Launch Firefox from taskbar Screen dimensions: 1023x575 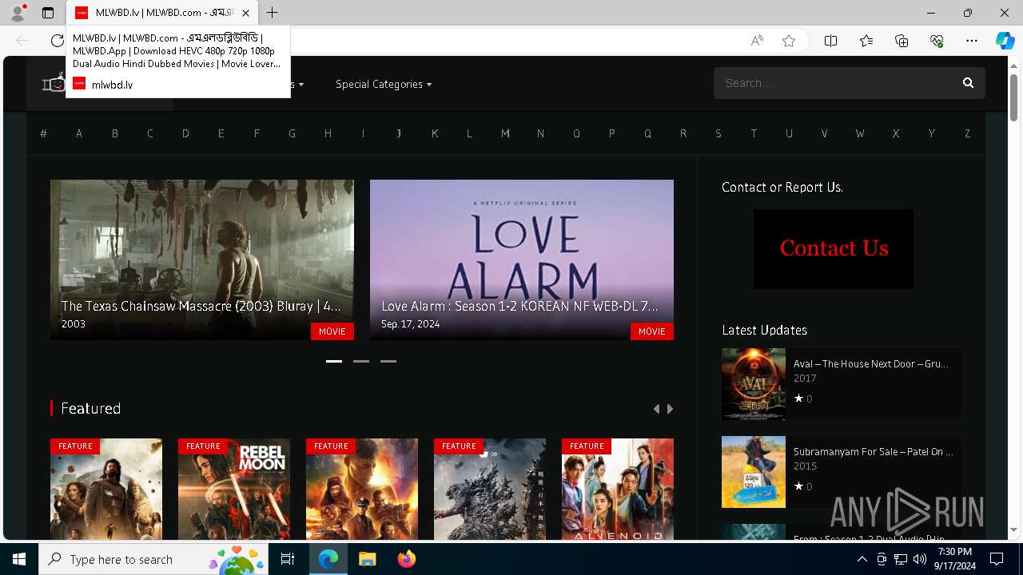click(407, 559)
